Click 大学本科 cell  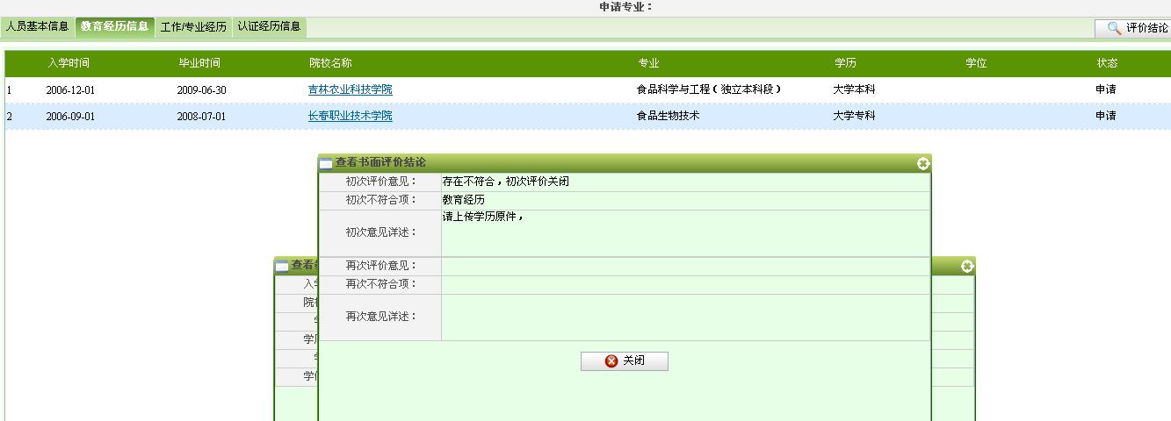(855, 89)
